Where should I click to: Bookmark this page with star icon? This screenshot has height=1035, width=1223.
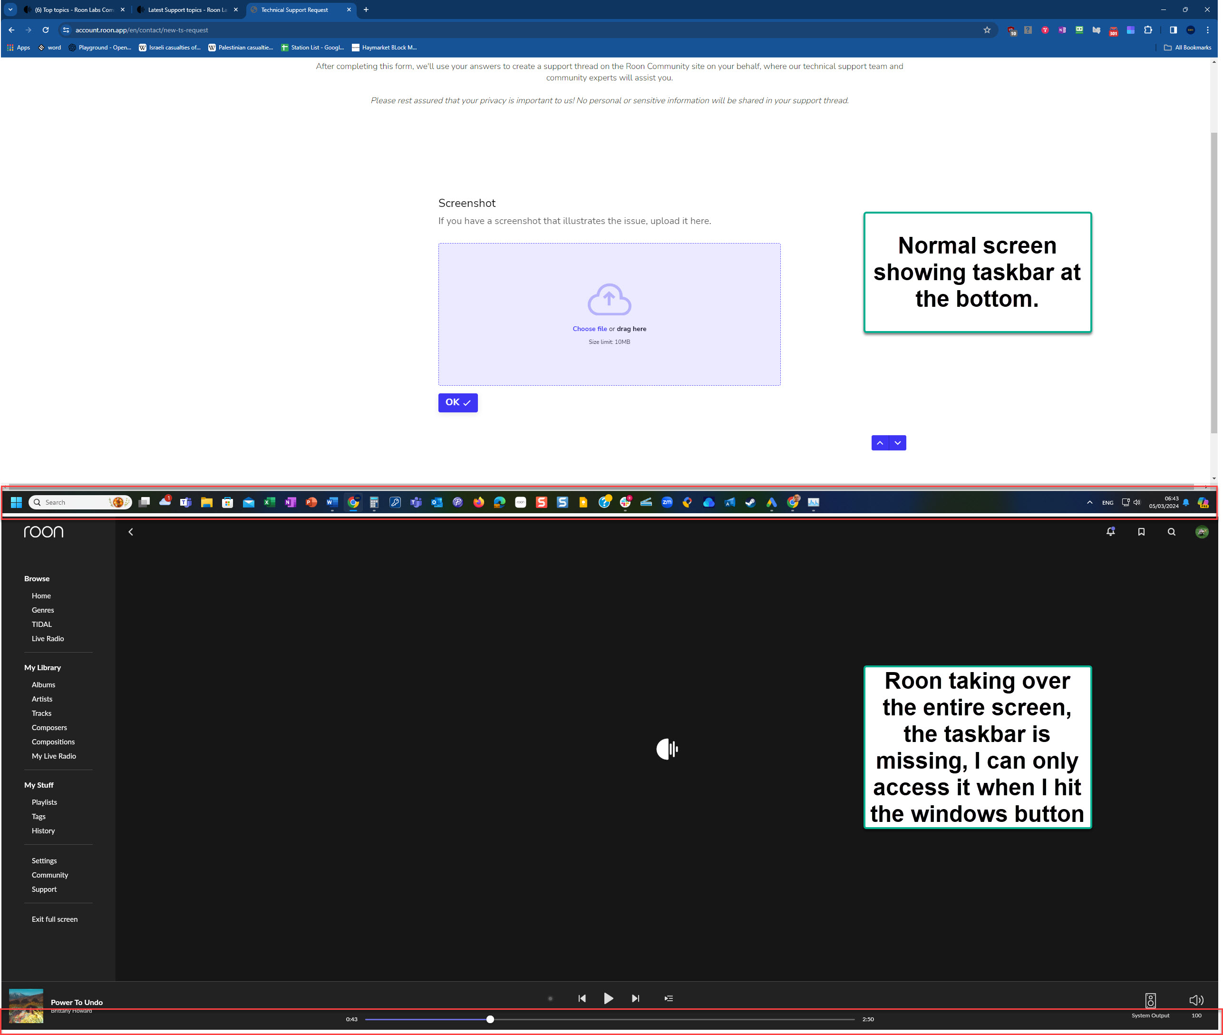click(x=987, y=30)
